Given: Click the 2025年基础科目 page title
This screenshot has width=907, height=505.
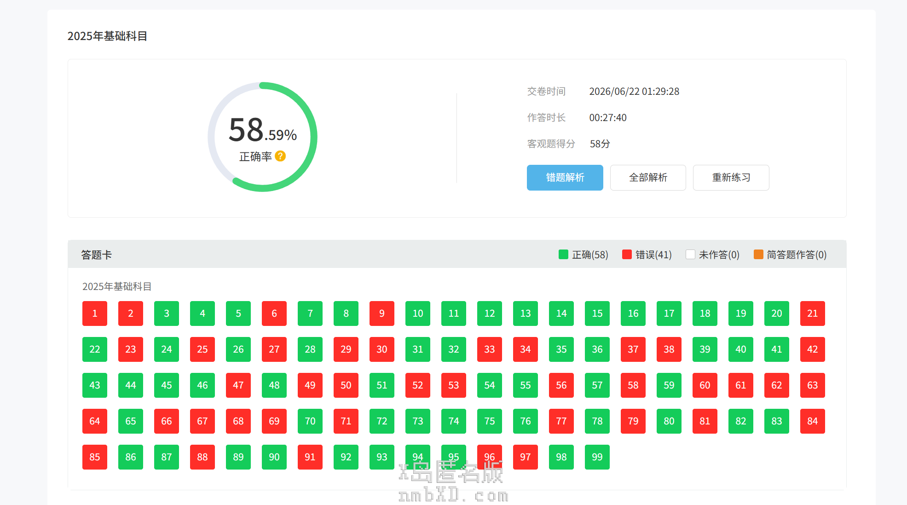Looking at the screenshot, I should click(x=107, y=36).
